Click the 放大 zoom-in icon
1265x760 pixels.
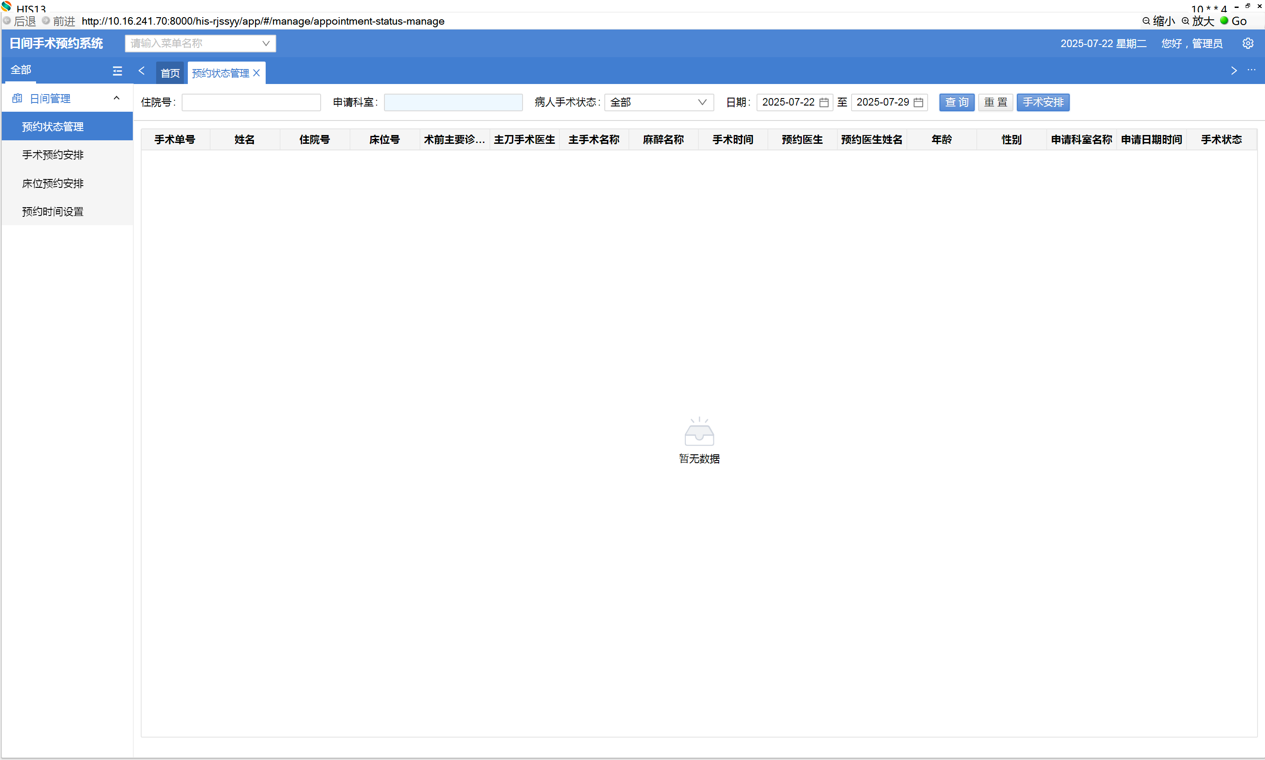click(1185, 21)
